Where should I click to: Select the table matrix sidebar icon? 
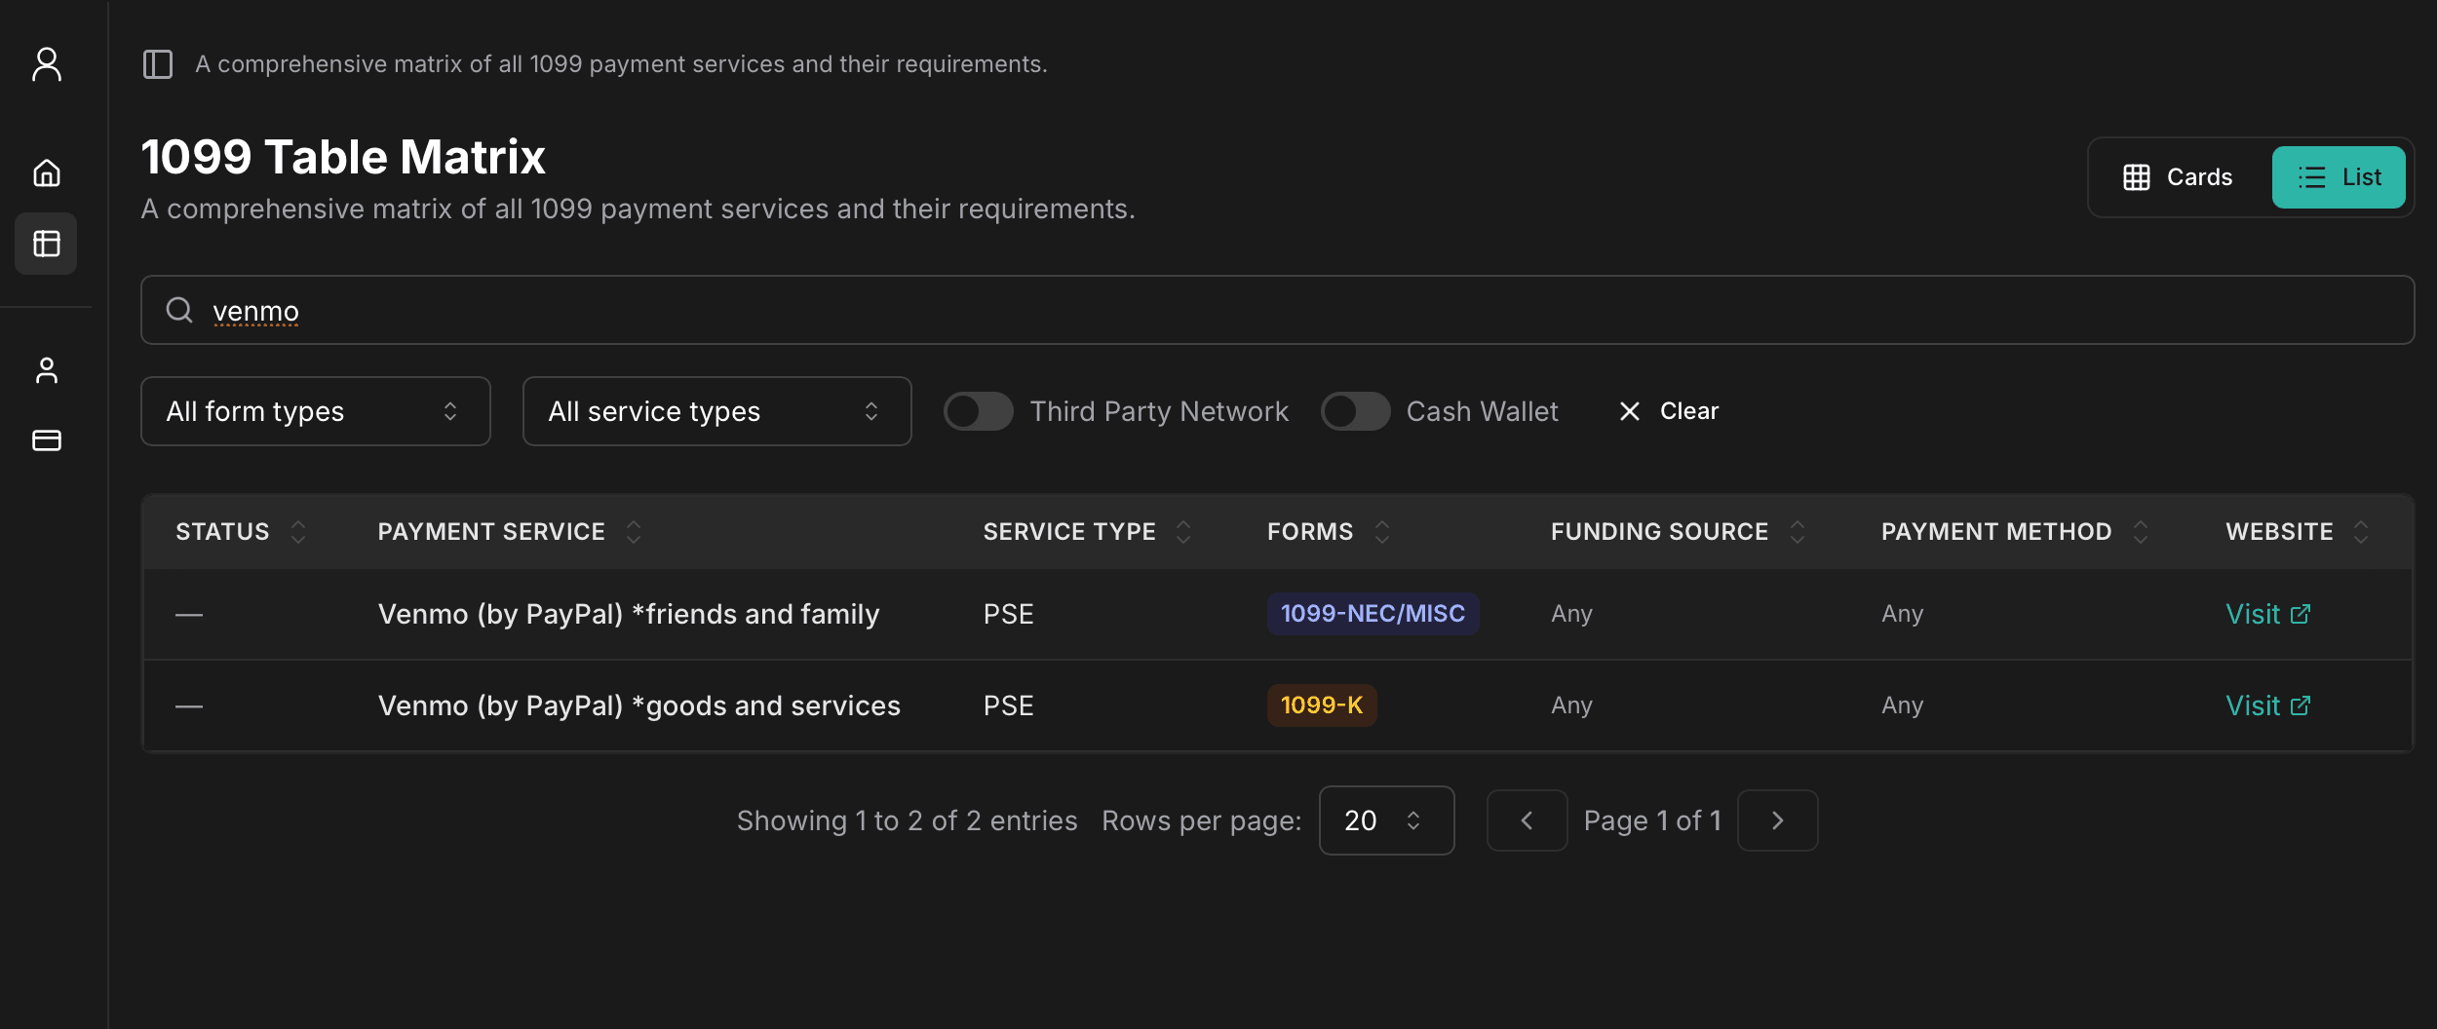point(46,244)
